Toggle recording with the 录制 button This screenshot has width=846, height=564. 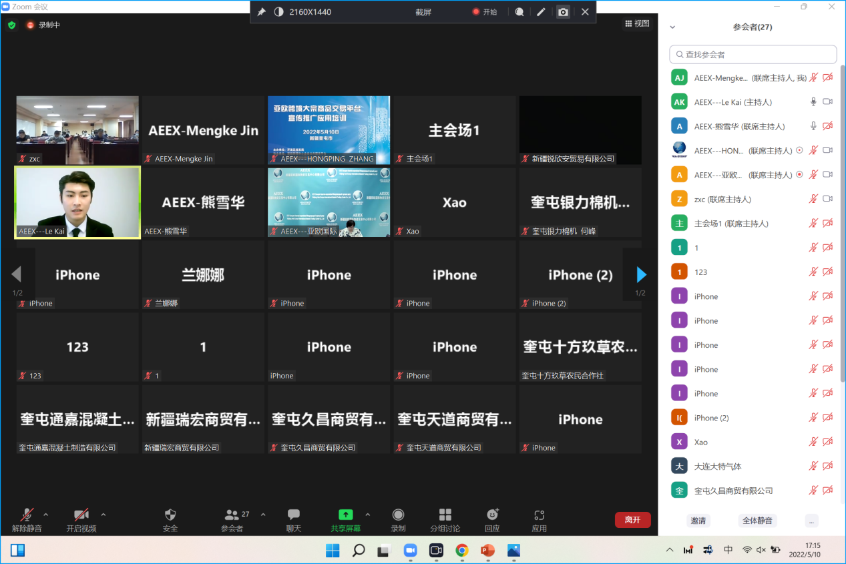(x=398, y=515)
